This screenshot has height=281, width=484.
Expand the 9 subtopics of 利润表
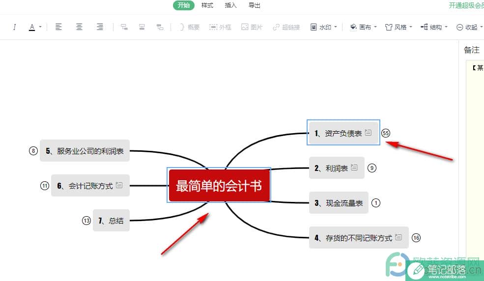click(x=372, y=168)
